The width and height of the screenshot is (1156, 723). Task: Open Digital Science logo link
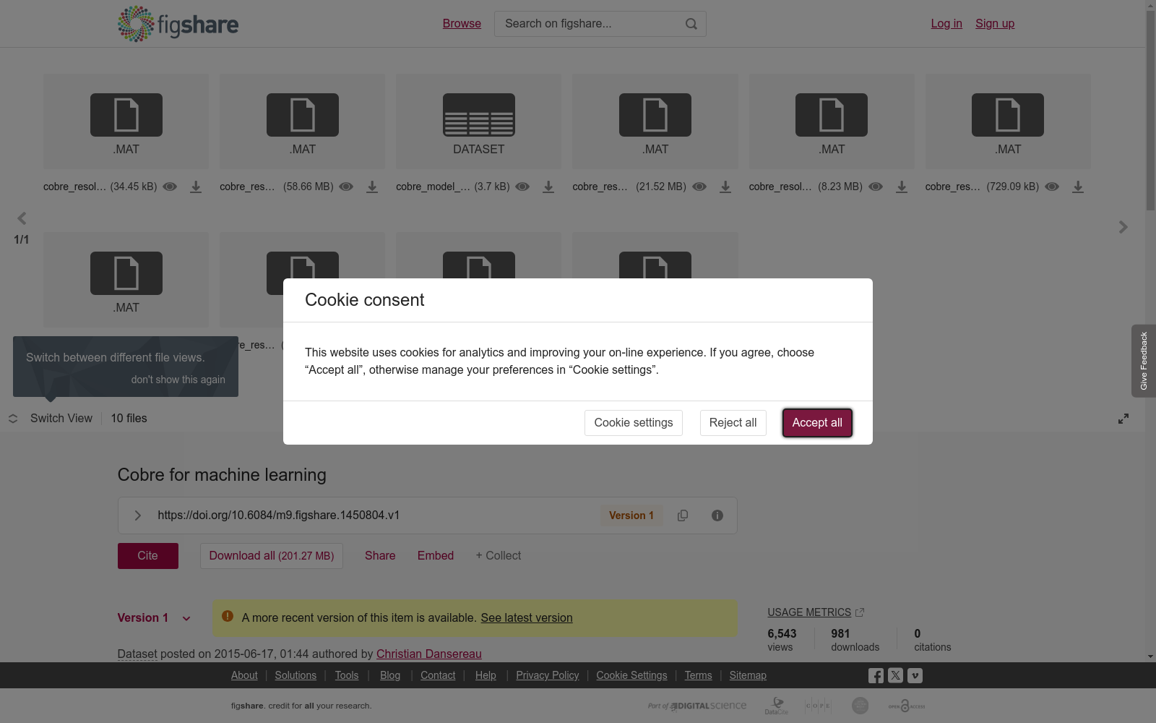(697, 706)
